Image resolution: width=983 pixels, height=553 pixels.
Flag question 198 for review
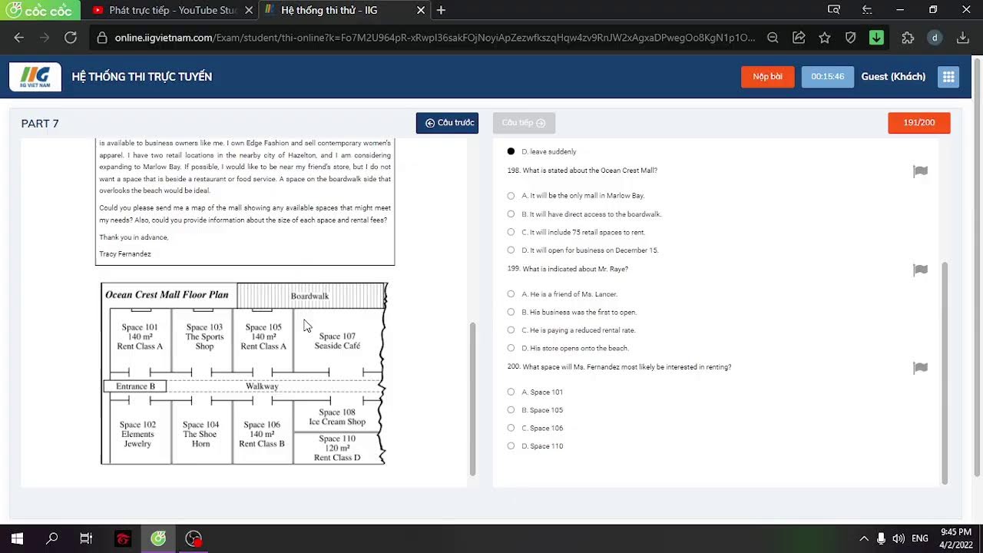pos(920,171)
